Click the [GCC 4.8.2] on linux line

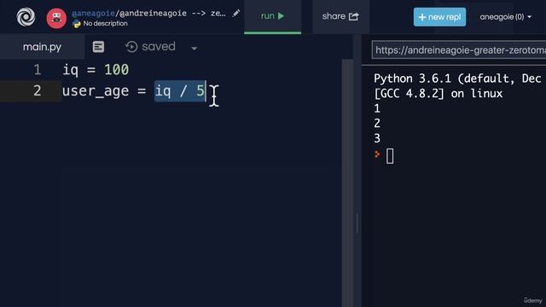[439, 94]
